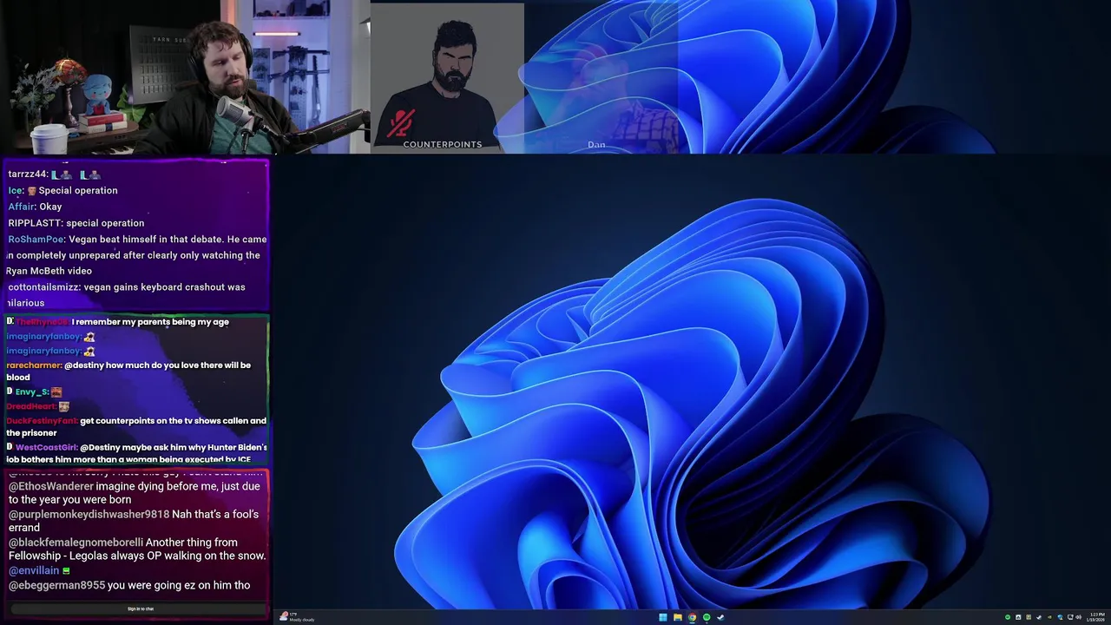Image resolution: width=1111 pixels, height=625 pixels.
Task: Click the green Spotify icon in the system tray
Action: pyautogui.click(x=1008, y=617)
